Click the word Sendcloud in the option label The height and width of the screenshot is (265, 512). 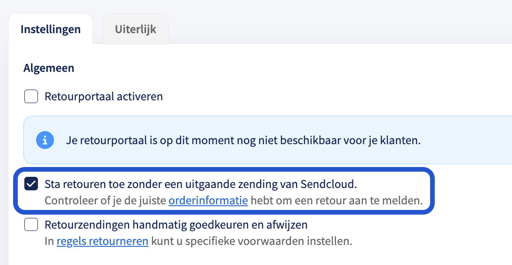(329, 184)
